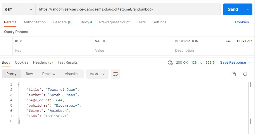Click the network globe icon near 200 OK
The height and width of the screenshot is (134, 260).
pos(170,62)
